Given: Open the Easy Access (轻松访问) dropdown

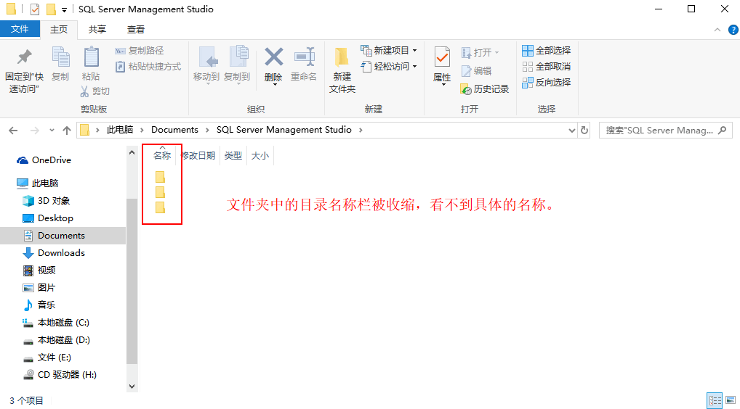Looking at the screenshot, I should (x=389, y=67).
